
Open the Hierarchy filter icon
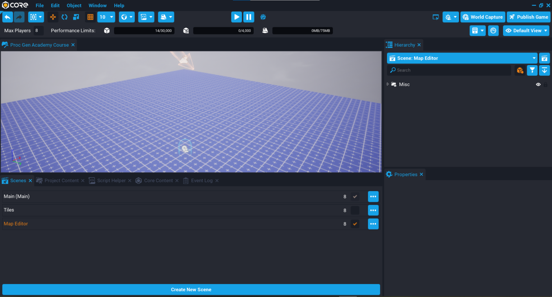click(x=532, y=70)
